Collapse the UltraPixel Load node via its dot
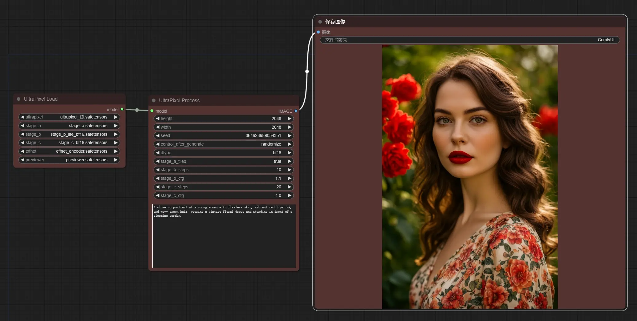 18,99
